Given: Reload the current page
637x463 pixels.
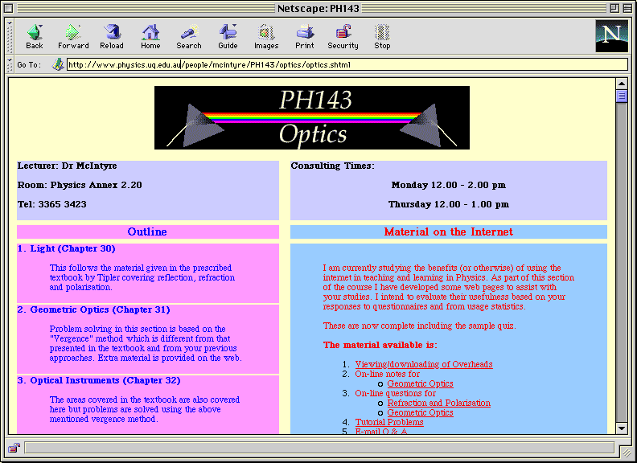Looking at the screenshot, I should 112,35.
